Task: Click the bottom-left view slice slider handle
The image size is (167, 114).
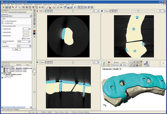Action: (73, 62)
